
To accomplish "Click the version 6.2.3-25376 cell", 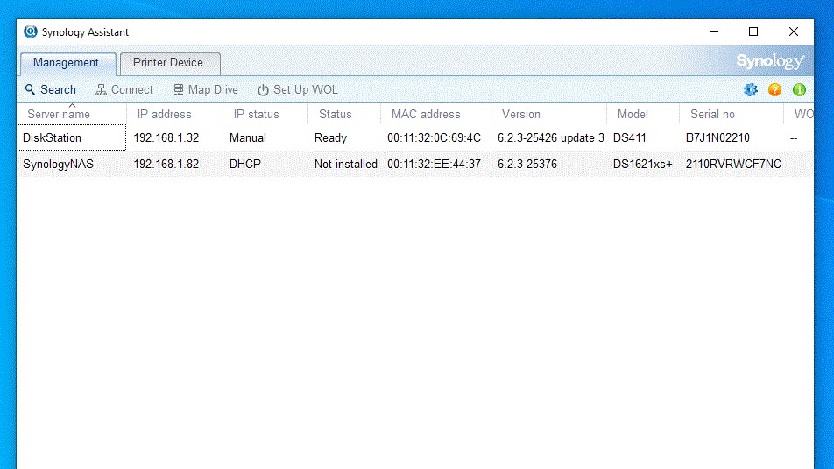I will 527,164.
